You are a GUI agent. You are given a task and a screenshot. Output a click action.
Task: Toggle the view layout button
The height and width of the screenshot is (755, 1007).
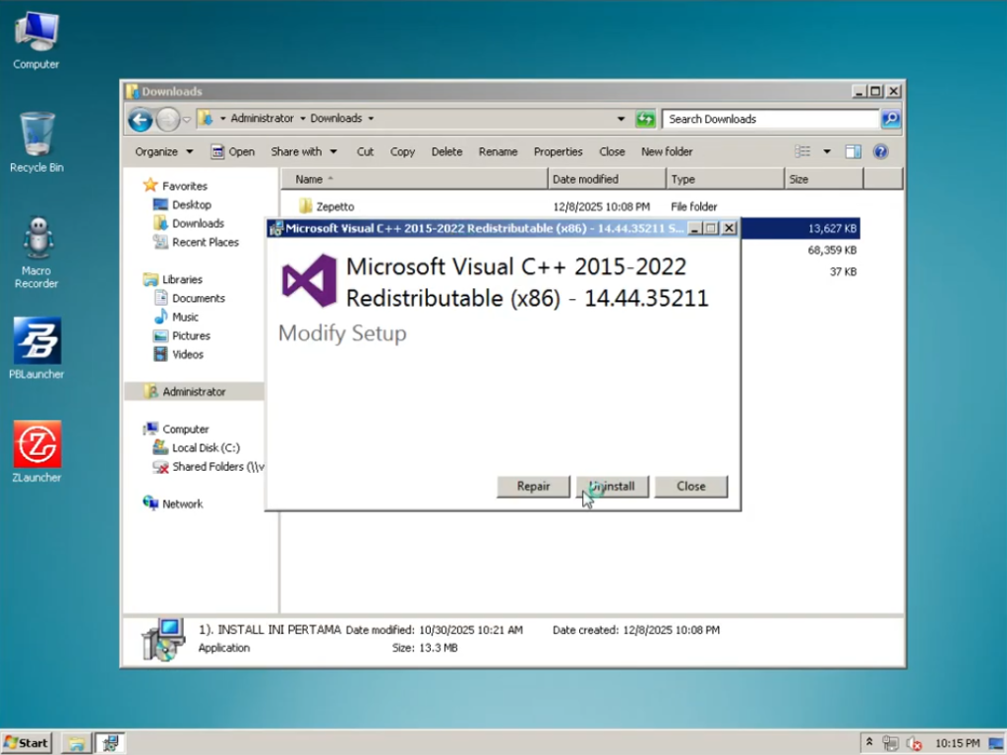coord(803,151)
